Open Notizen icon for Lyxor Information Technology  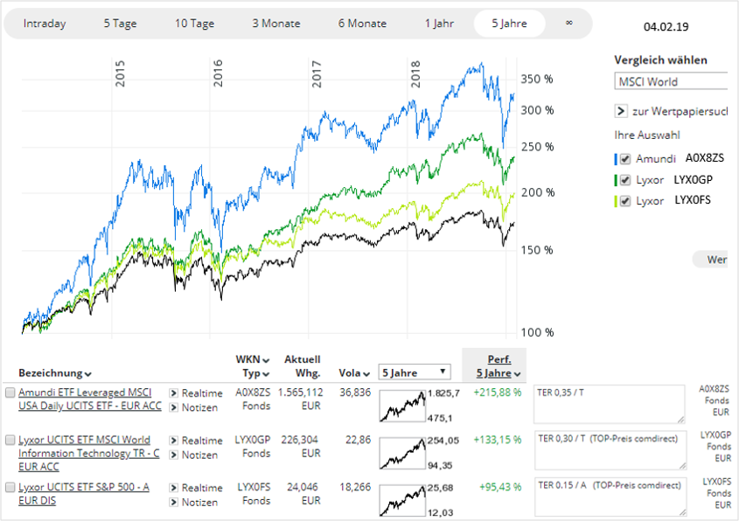174,455
